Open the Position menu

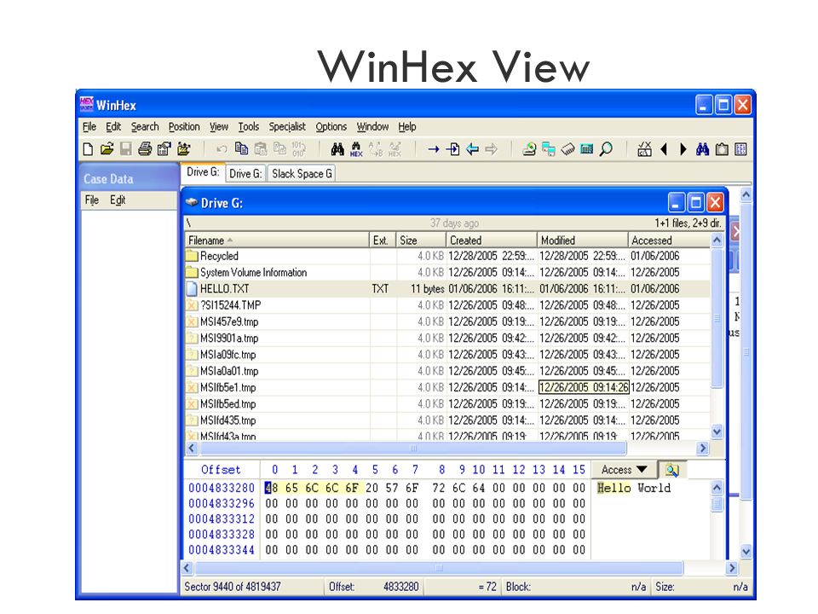click(x=184, y=127)
